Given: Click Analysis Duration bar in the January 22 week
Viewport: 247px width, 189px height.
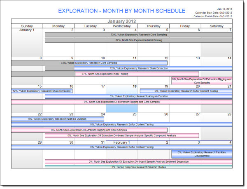Looking at the screenshot, I should 58,119.
